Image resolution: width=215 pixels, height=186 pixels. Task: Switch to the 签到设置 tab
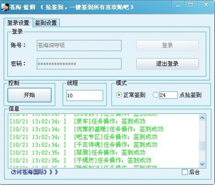(x=46, y=23)
